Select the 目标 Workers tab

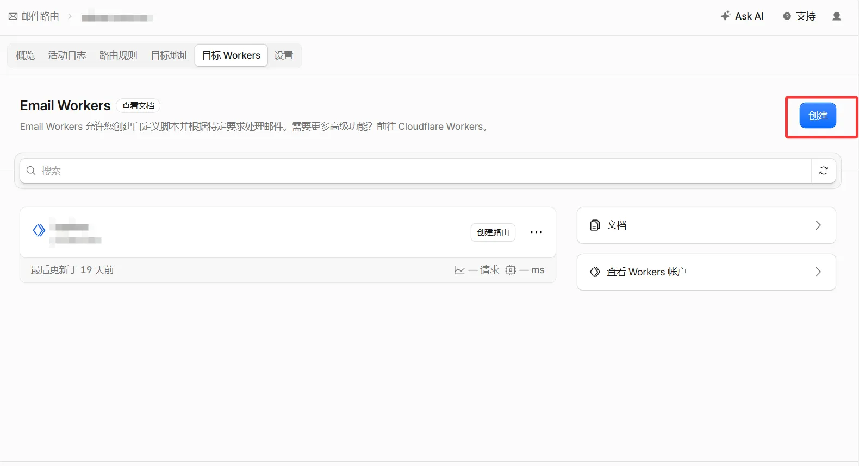click(x=231, y=55)
